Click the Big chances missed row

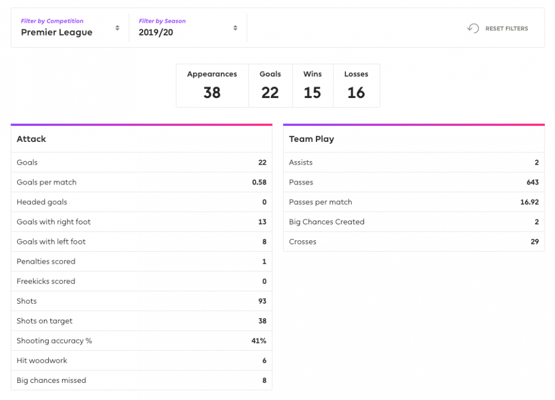coord(142,381)
